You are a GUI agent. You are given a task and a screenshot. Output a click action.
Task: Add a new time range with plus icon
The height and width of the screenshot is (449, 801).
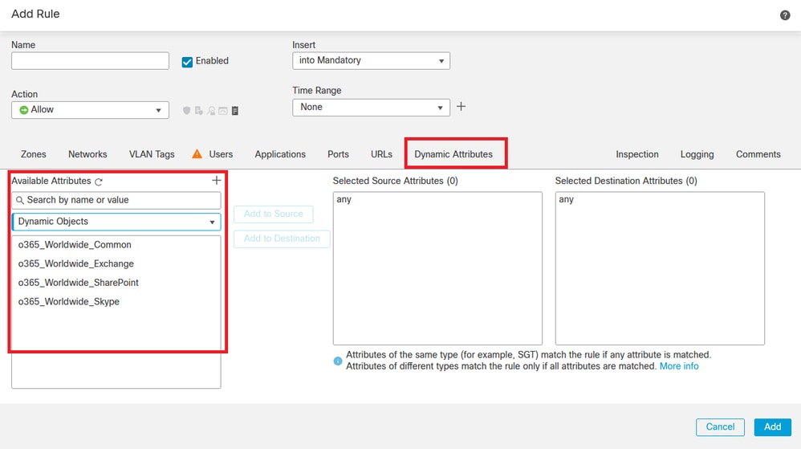461,106
